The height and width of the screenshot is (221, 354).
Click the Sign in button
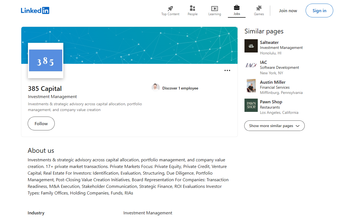click(319, 10)
